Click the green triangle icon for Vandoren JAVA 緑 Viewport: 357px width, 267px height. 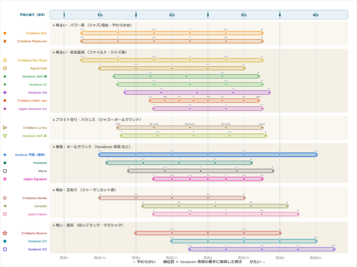(5, 76)
